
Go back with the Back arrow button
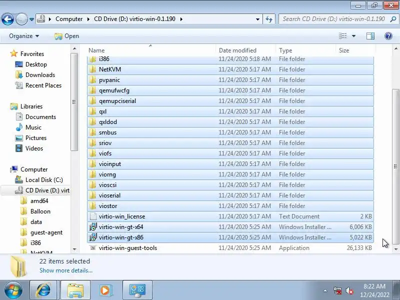(7, 19)
